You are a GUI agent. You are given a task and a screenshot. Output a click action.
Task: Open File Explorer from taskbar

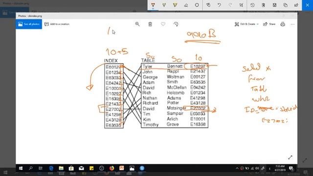point(61,168)
